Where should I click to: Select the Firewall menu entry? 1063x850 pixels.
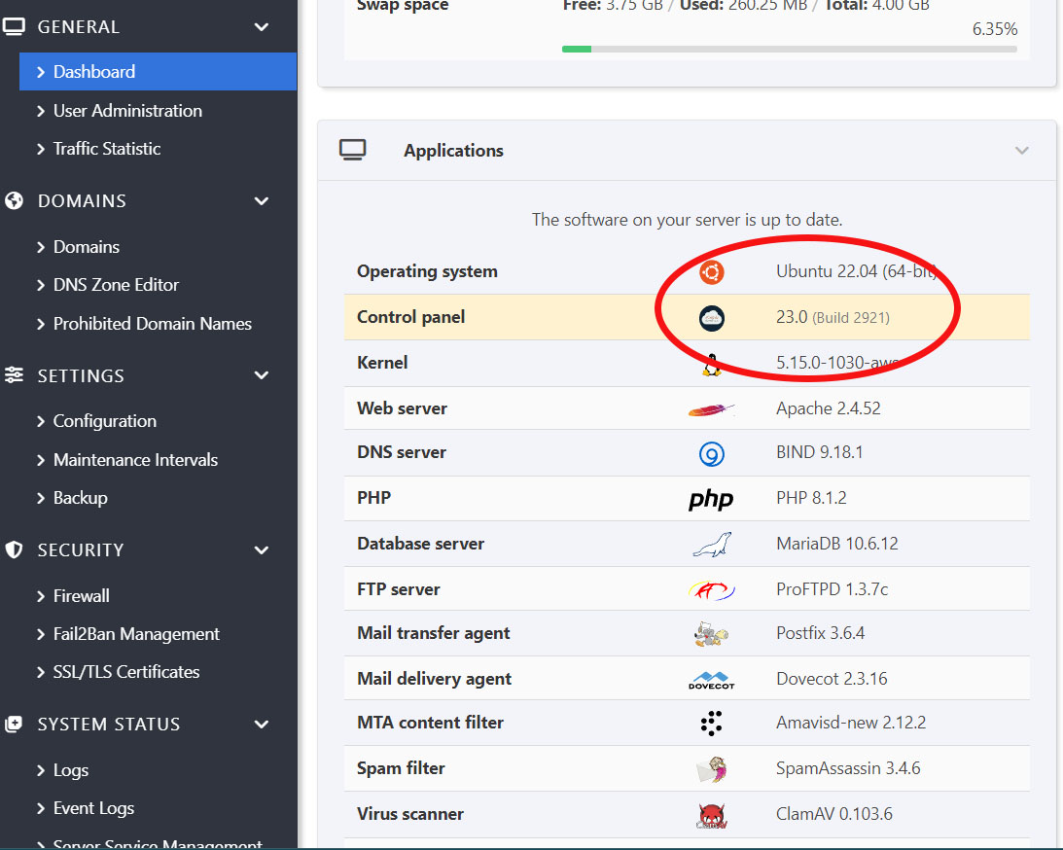point(81,596)
